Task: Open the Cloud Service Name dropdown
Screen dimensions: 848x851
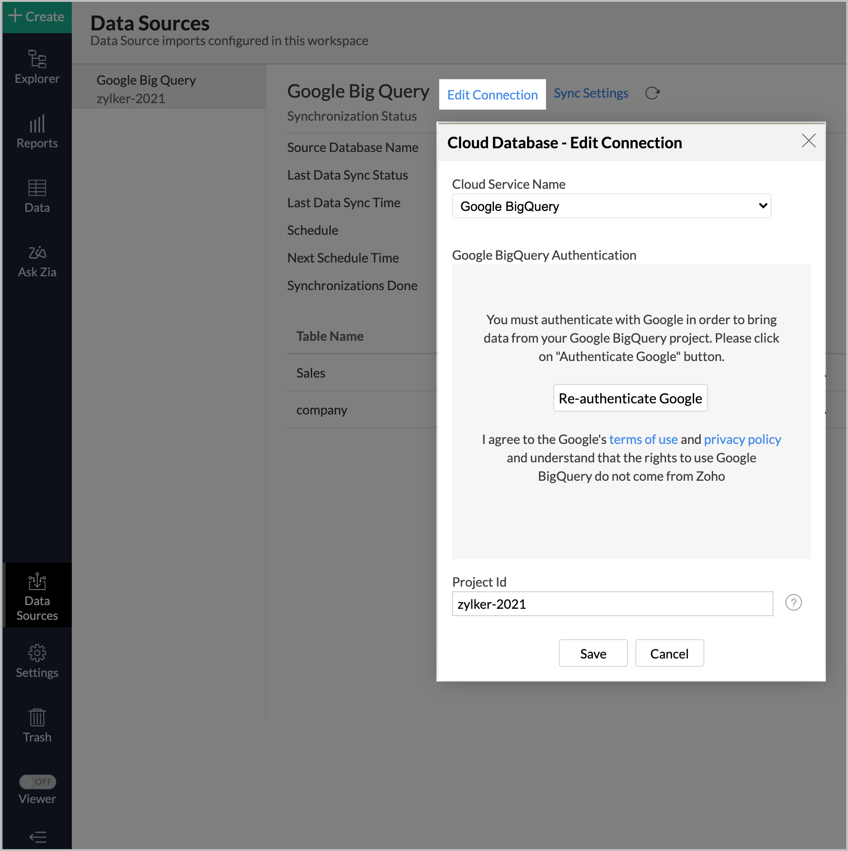Action: pyautogui.click(x=611, y=206)
